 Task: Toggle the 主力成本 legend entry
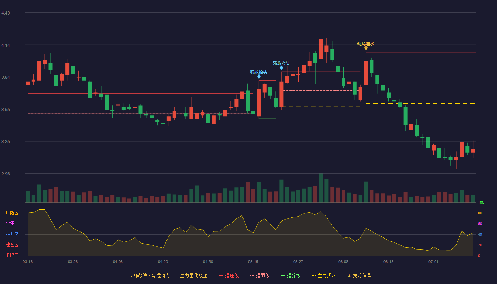click(x=323, y=275)
